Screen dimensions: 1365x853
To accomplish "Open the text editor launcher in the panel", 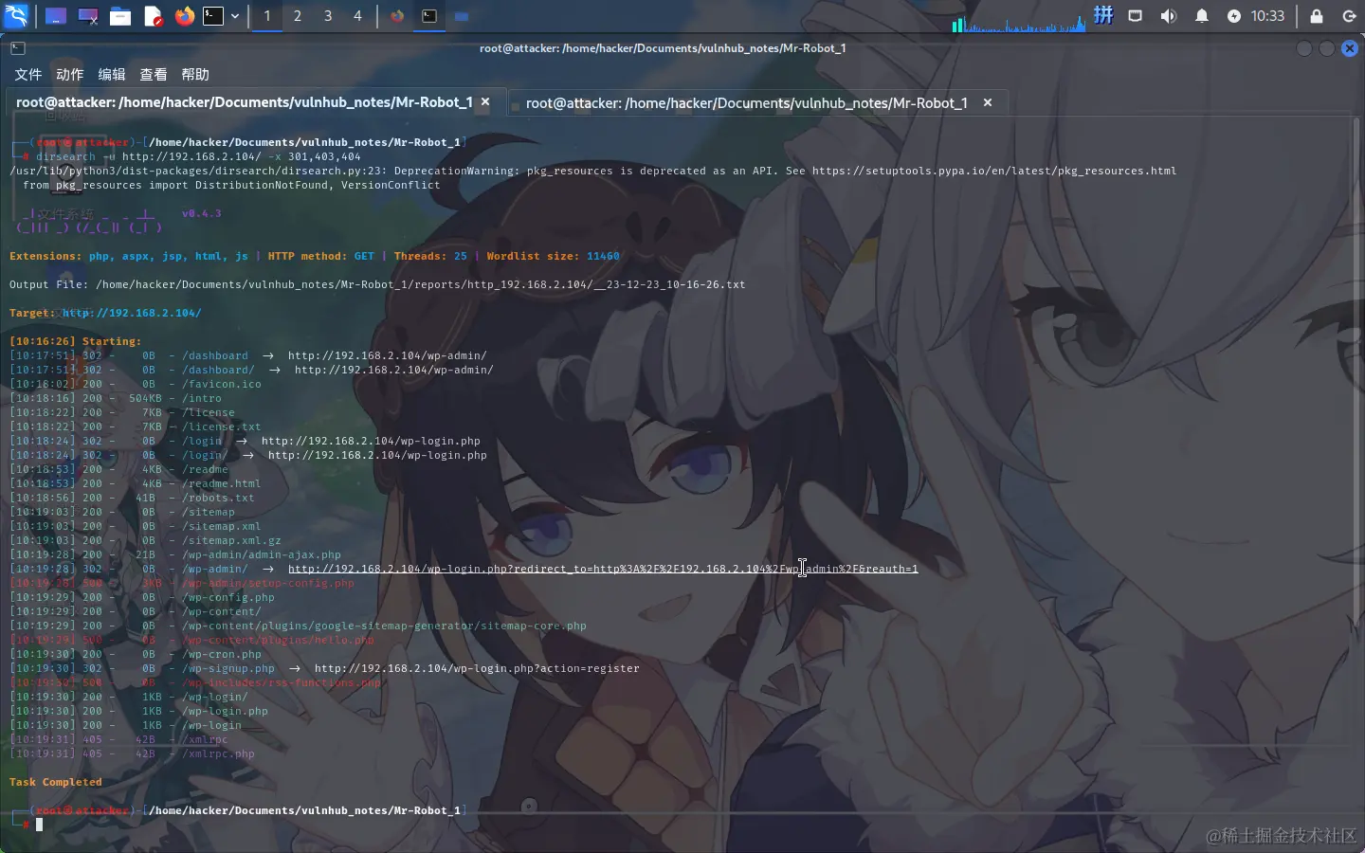I will point(153,16).
